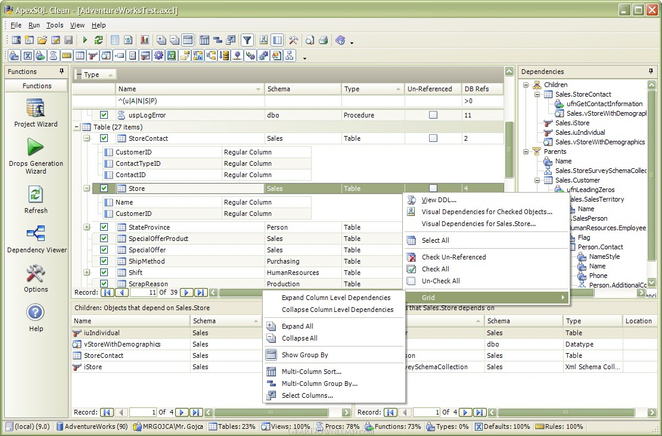This screenshot has height=436, width=662.
Task: Click the Children grid horizontal scrollbar
Action: pos(271,412)
